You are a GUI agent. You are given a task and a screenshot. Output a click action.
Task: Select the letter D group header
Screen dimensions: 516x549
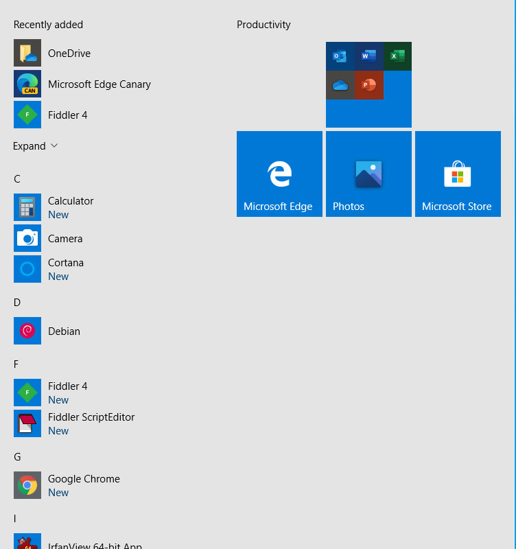point(17,303)
